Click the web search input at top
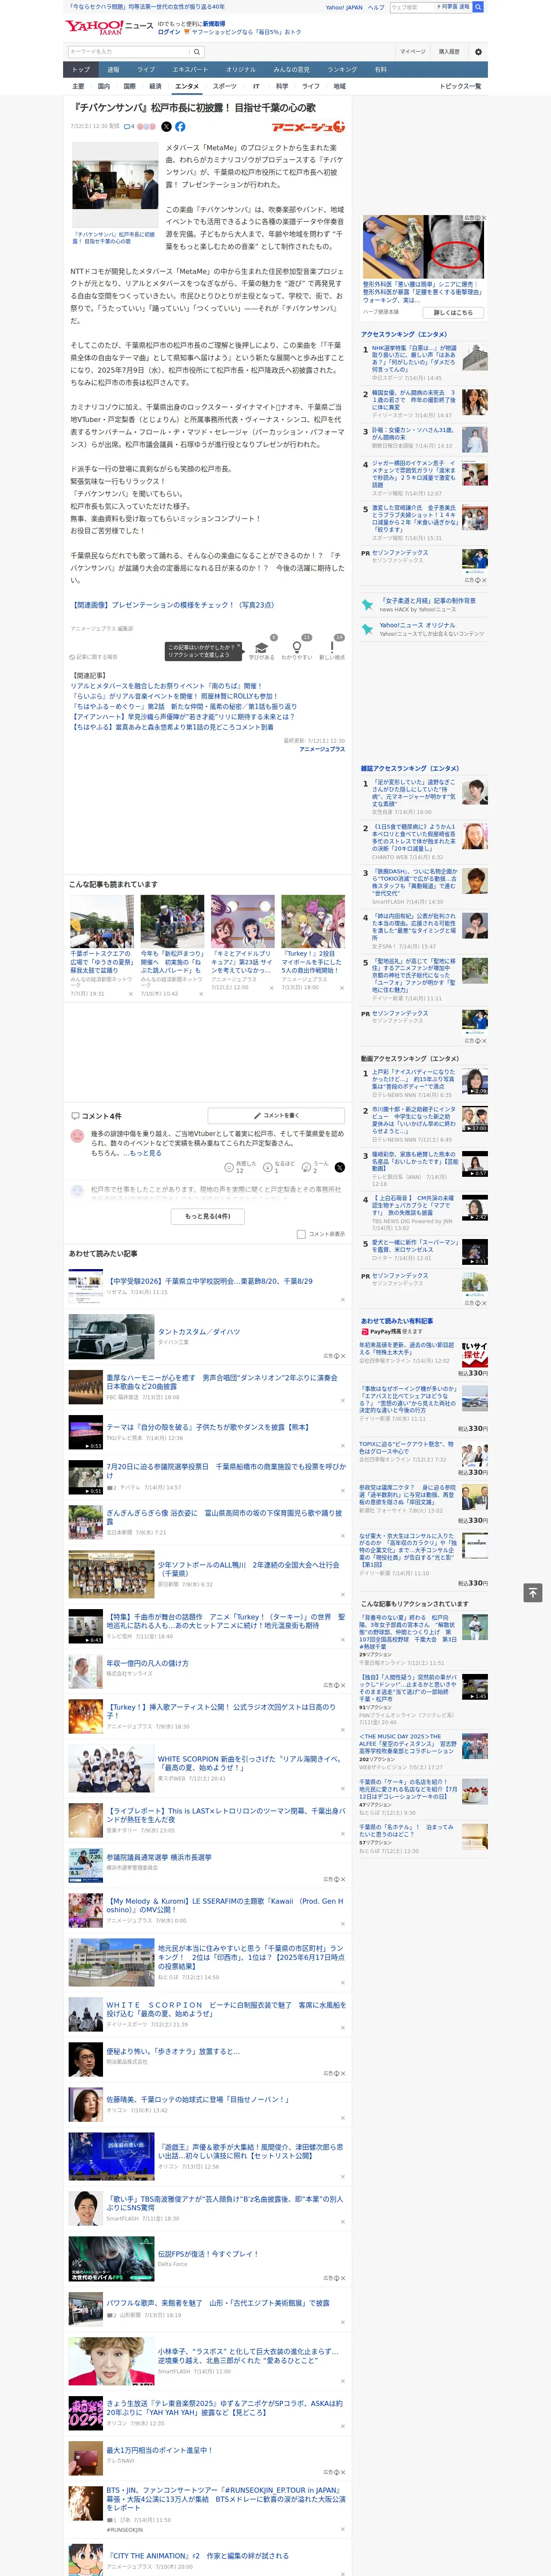The image size is (551, 2576). 412,7
